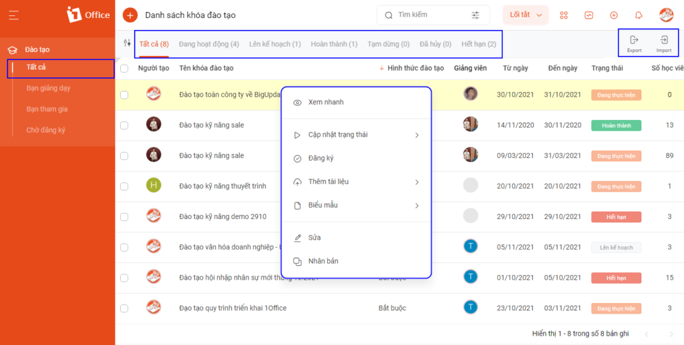This screenshot has height=345, width=684.
Task: Select Xem nhanh from context menu
Action: pos(356,102)
